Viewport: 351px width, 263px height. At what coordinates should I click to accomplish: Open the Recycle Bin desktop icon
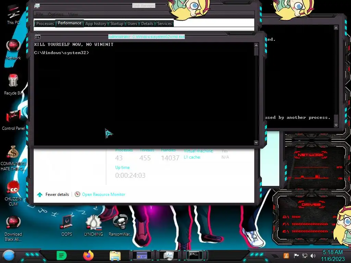[x=13, y=85]
